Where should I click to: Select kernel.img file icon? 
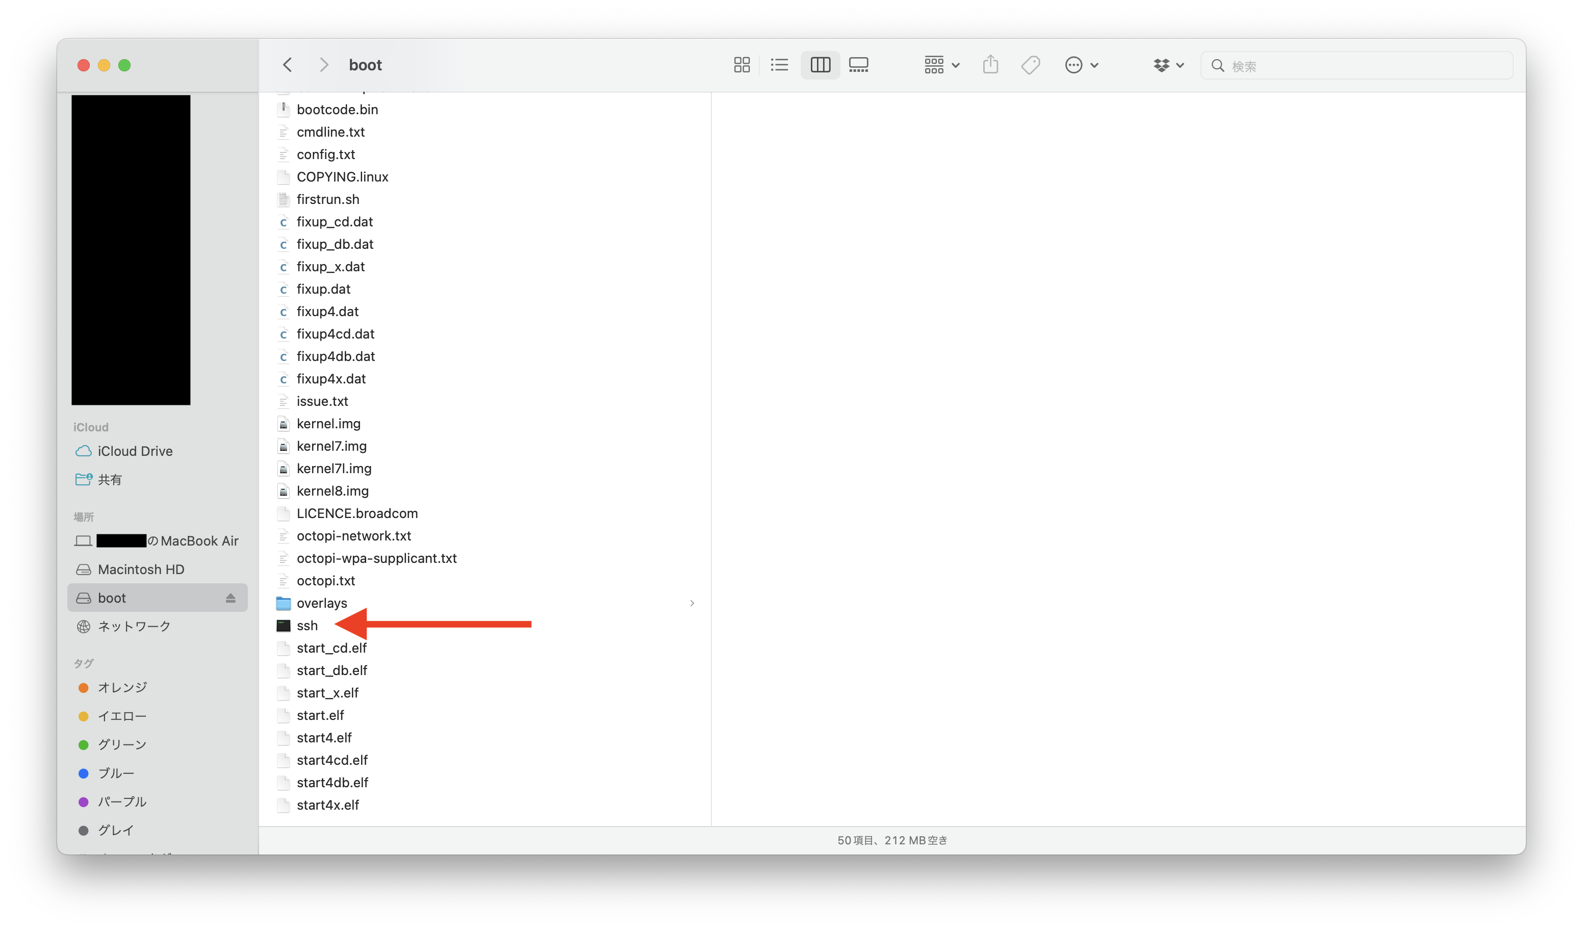tap(284, 423)
